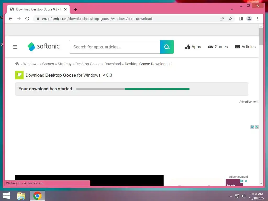The height and width of the screenshot is (201, 268).
Task: Click scrollbar down arrow
Action: pyautogui.click(x=261, y=183)
